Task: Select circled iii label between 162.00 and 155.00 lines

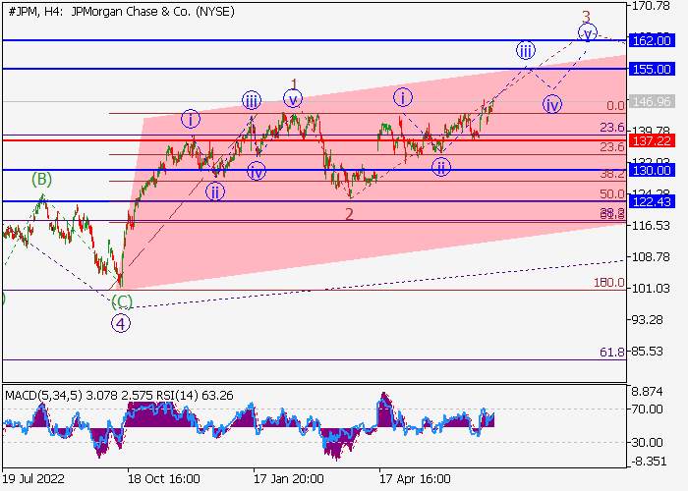Action: 525,51
